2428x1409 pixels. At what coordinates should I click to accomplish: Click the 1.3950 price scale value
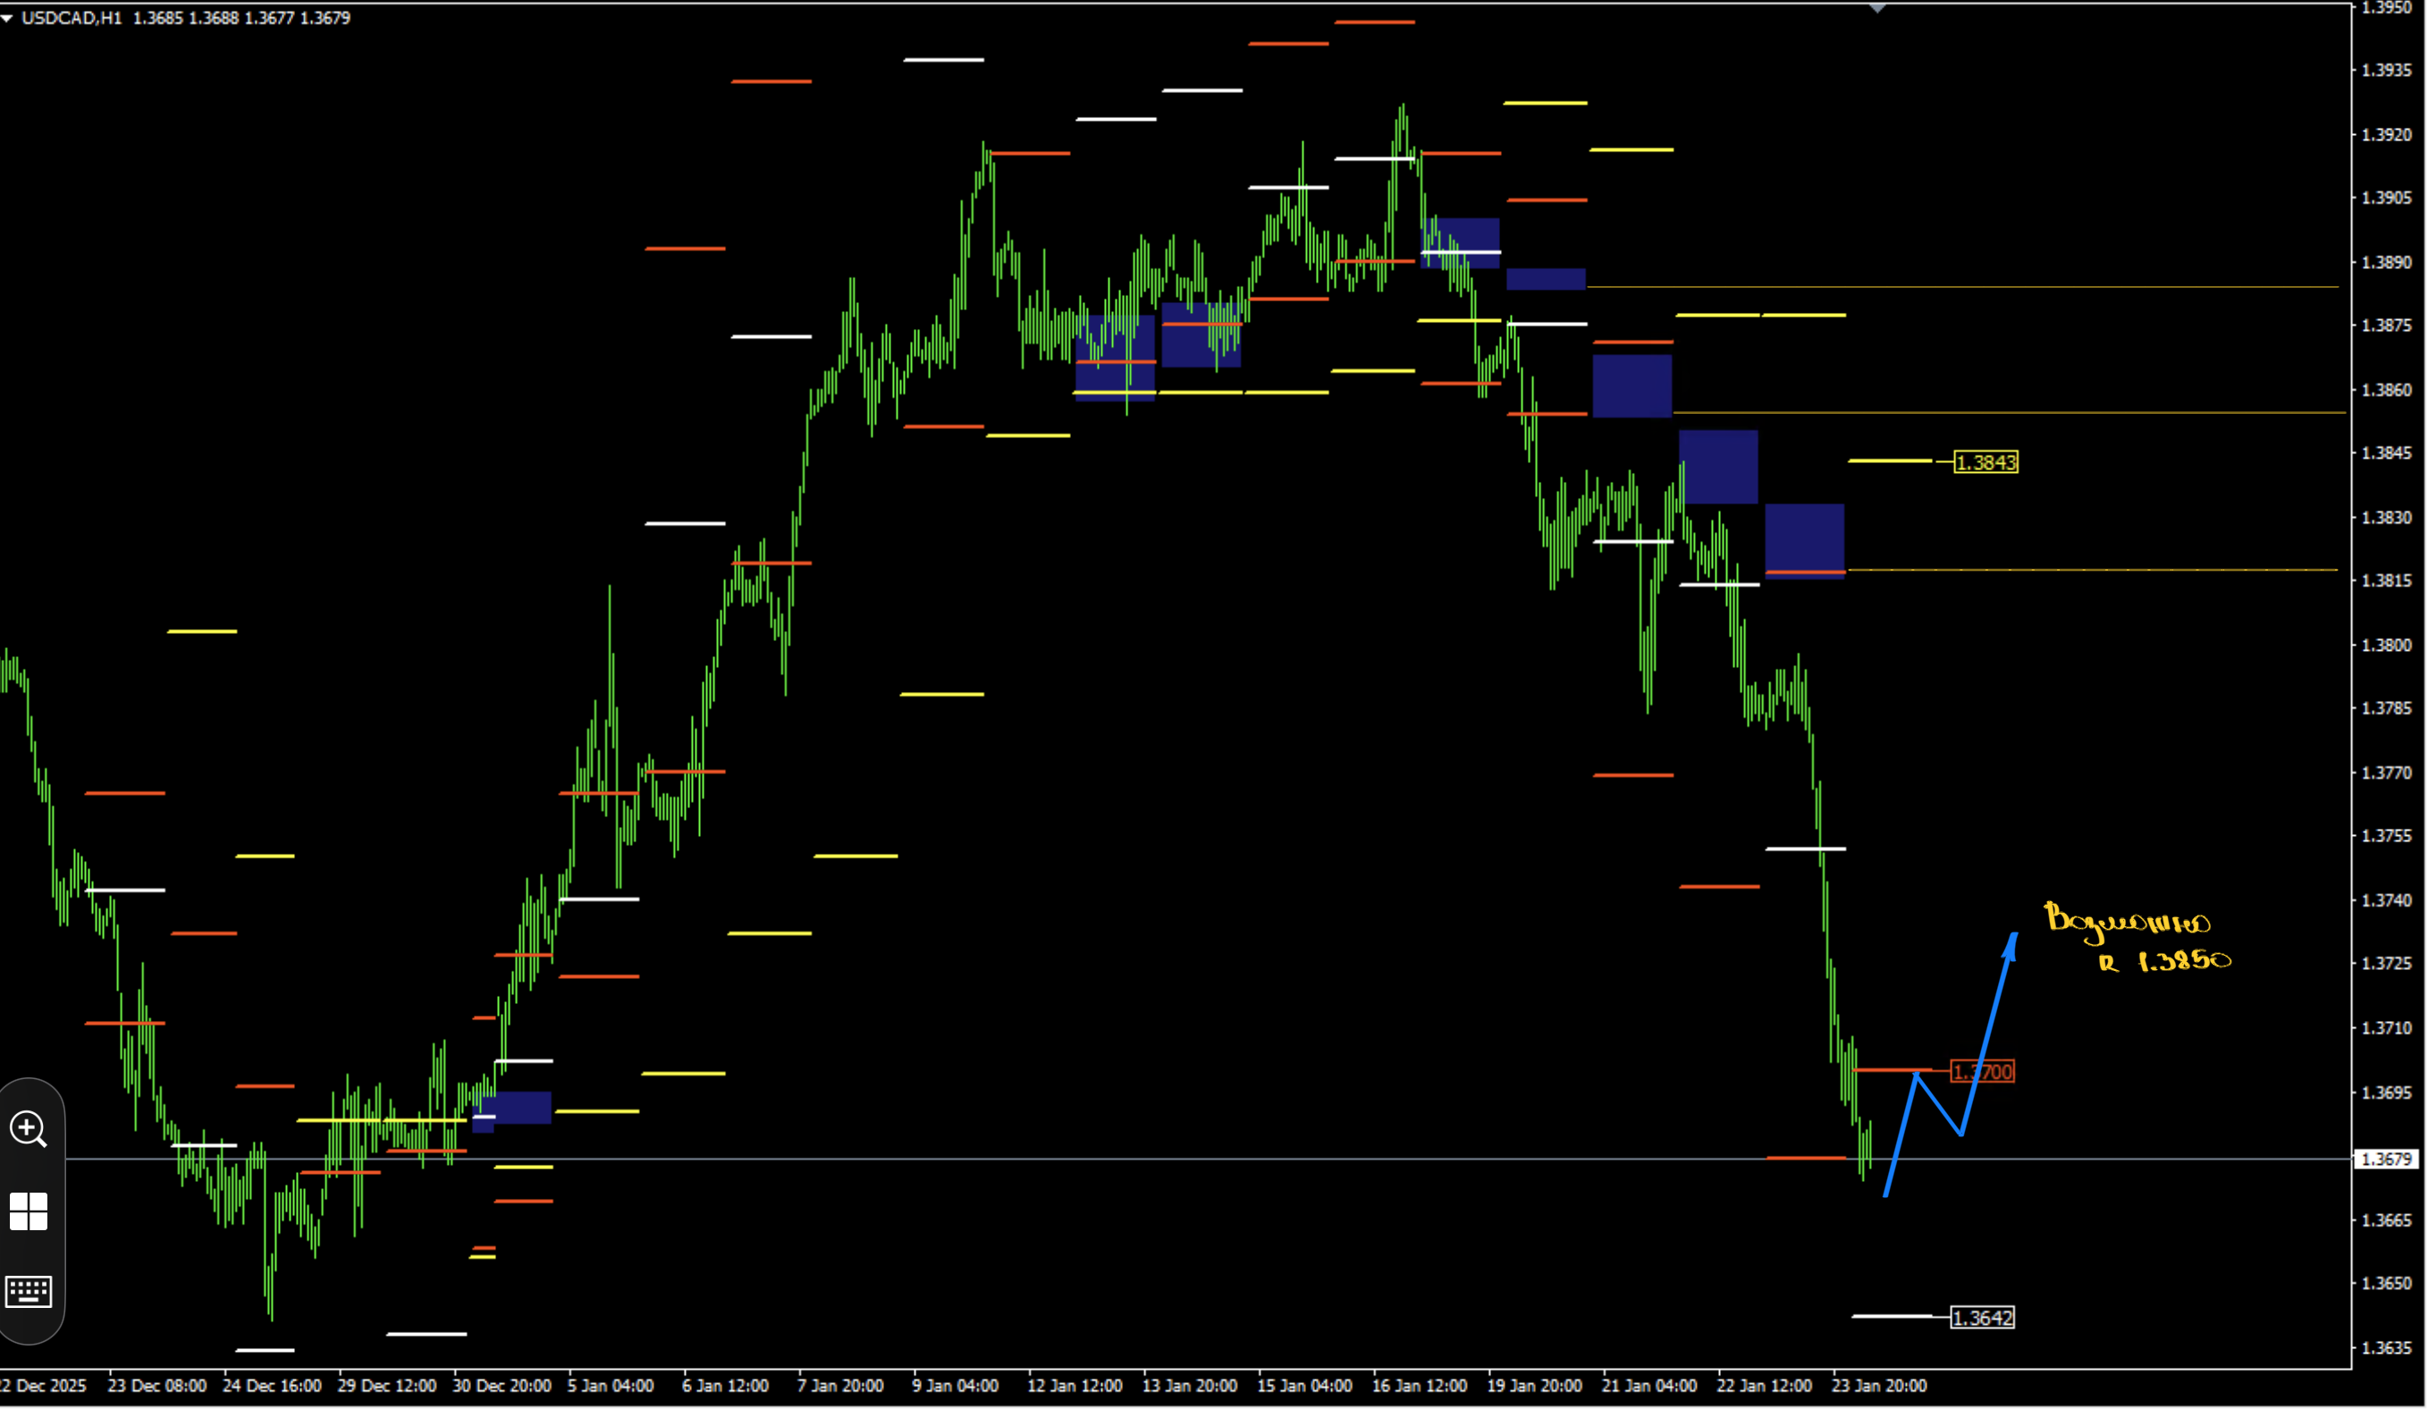[2386, 8]
